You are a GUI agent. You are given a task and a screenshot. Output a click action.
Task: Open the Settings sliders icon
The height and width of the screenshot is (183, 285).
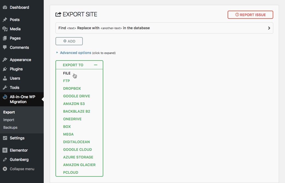(5, 138)
